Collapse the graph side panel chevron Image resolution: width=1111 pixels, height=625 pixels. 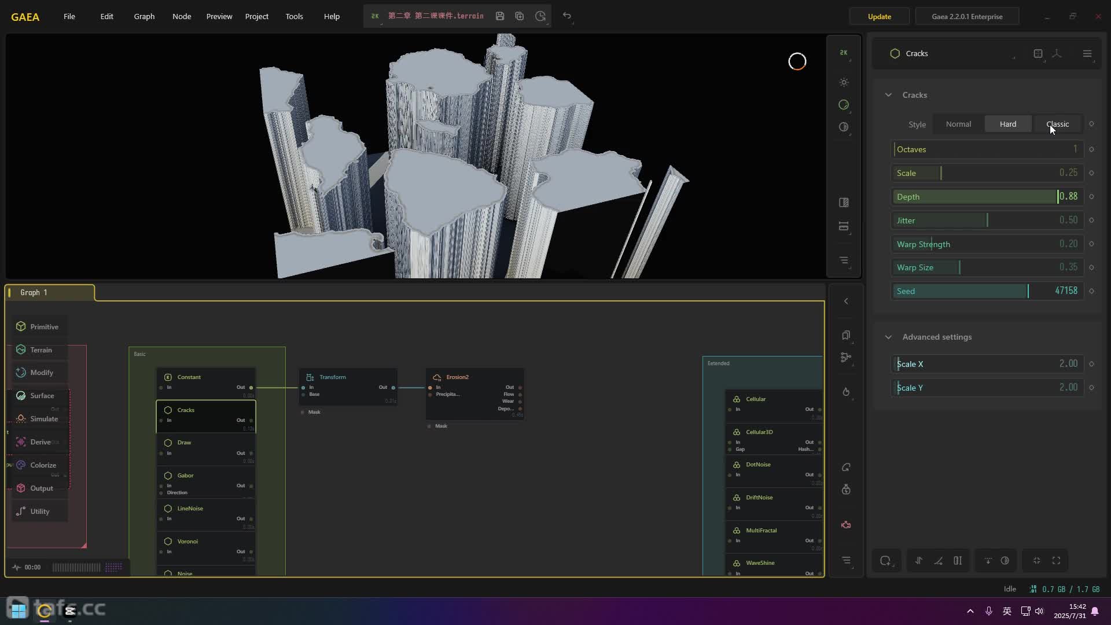846,301
